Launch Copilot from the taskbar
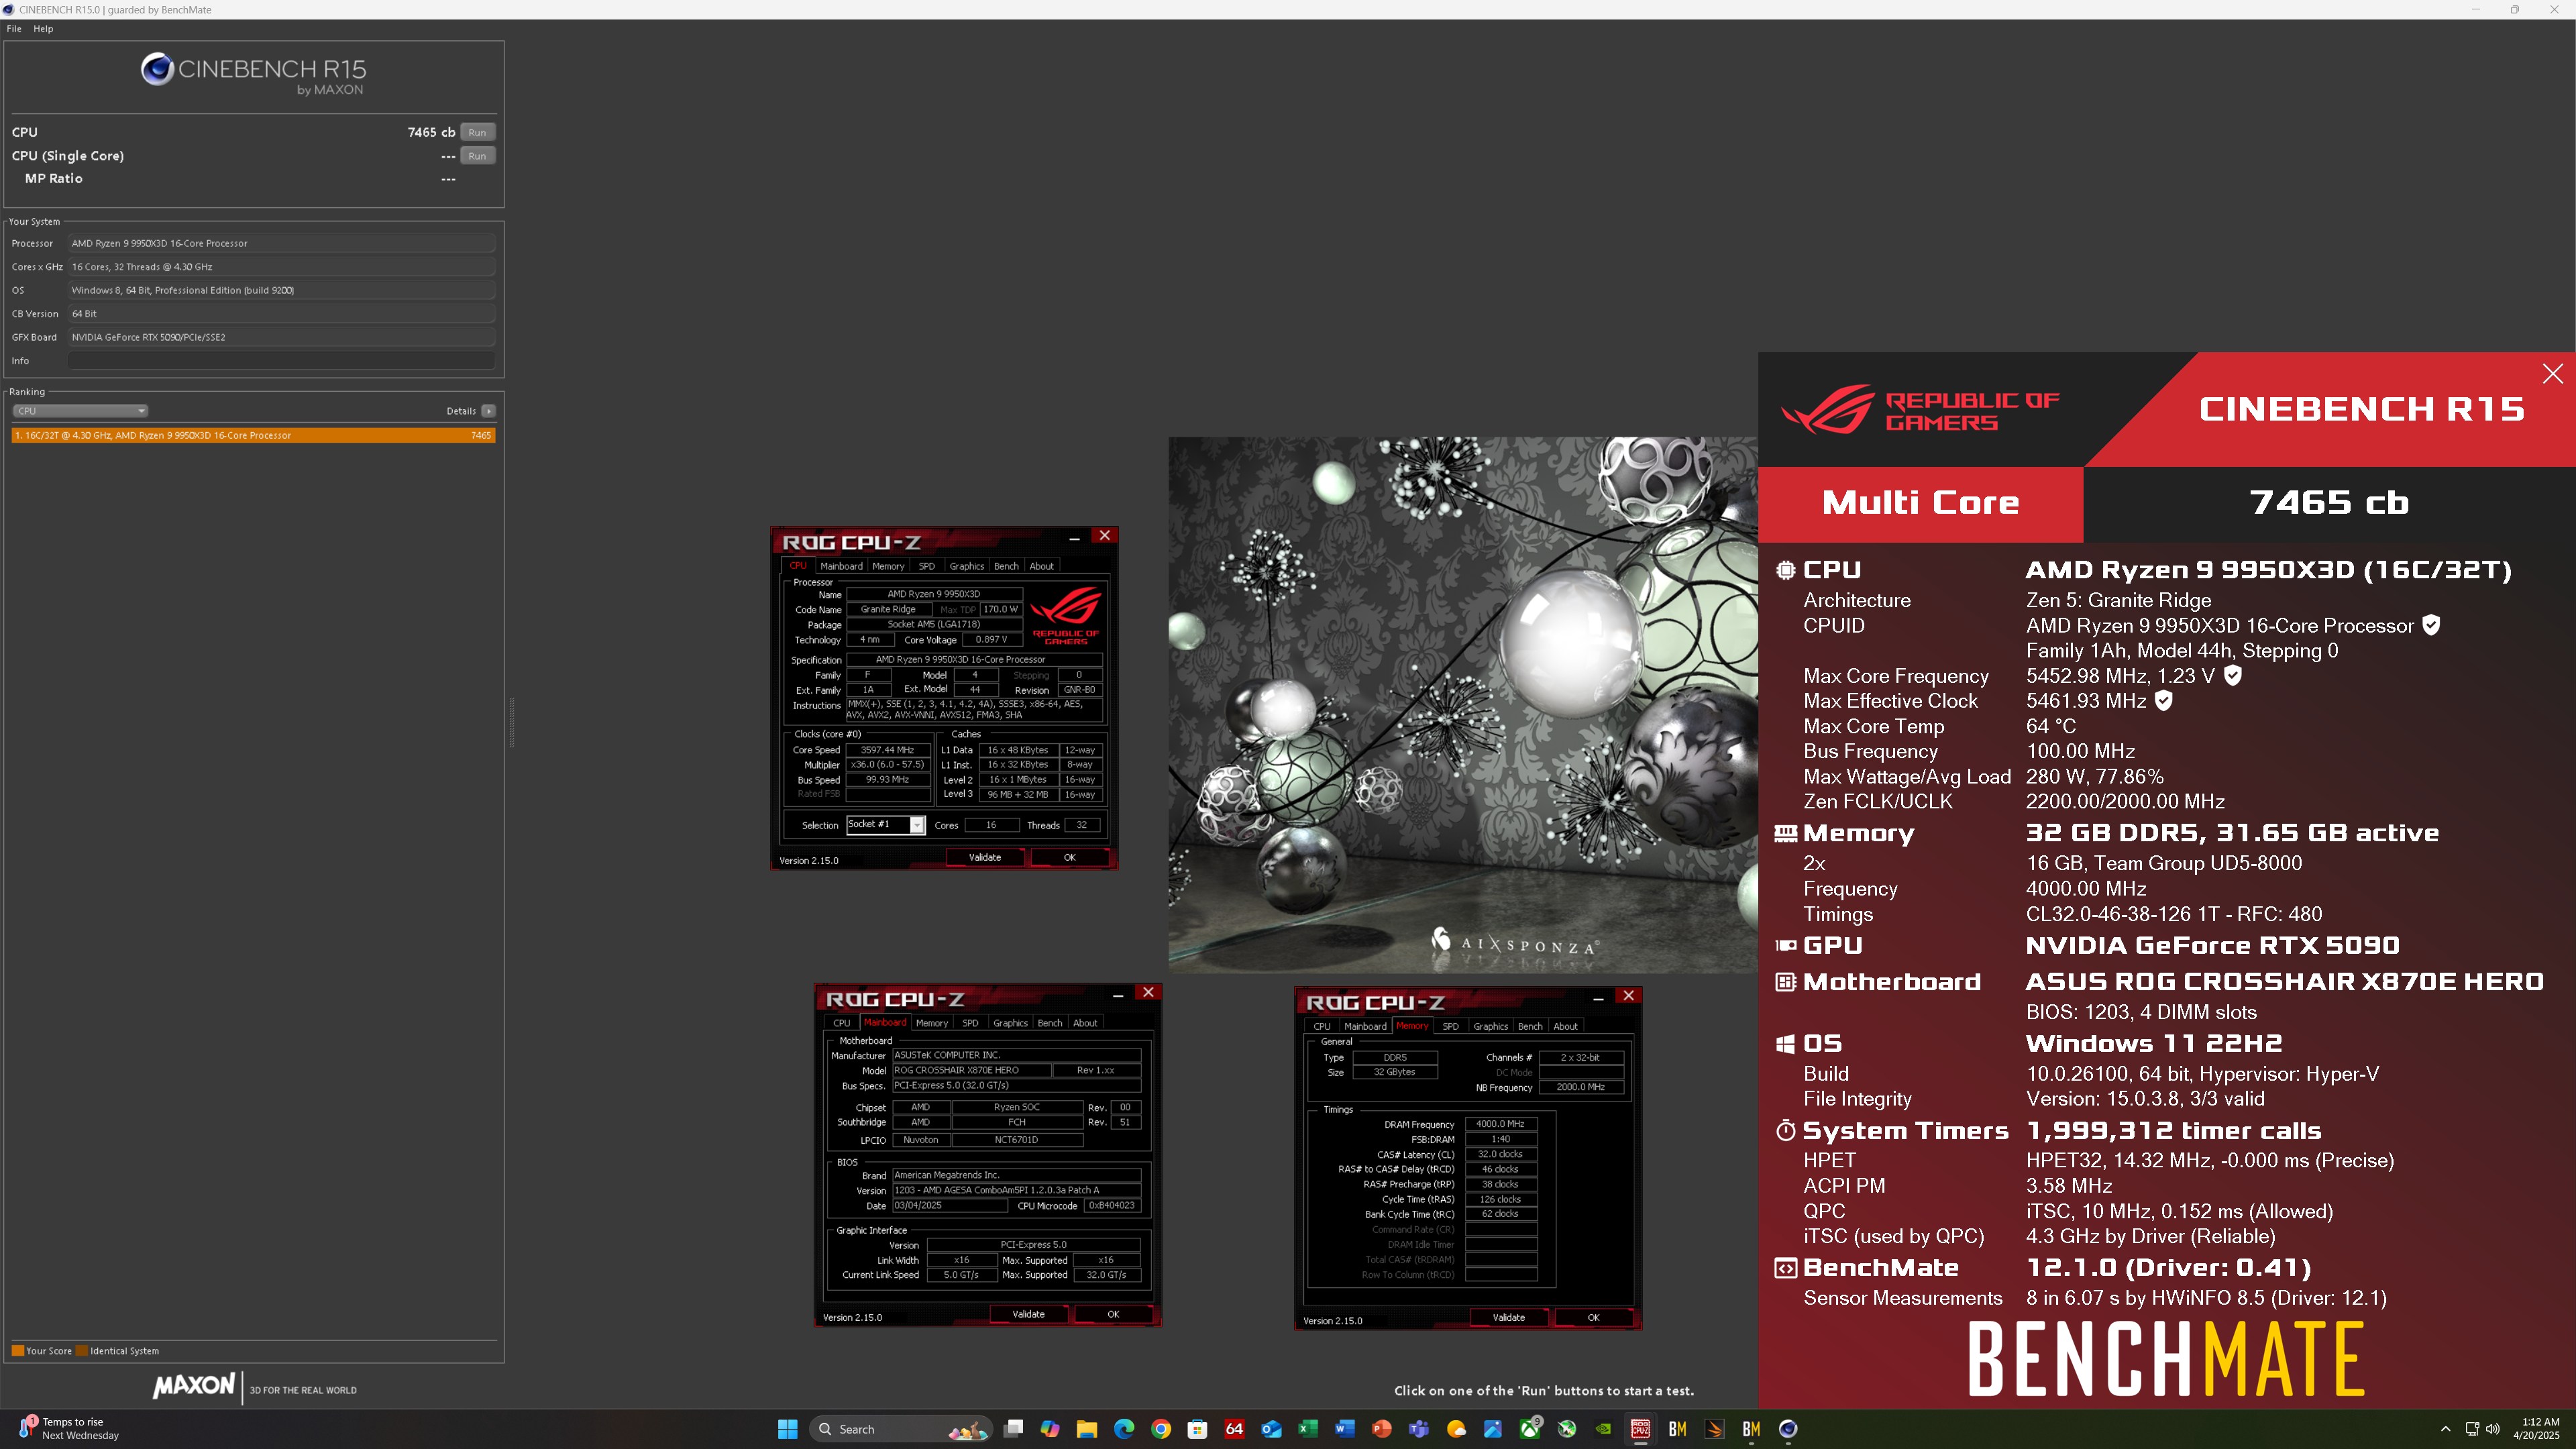This screenshot has height=1449, width=2576. [1050, 1429]
